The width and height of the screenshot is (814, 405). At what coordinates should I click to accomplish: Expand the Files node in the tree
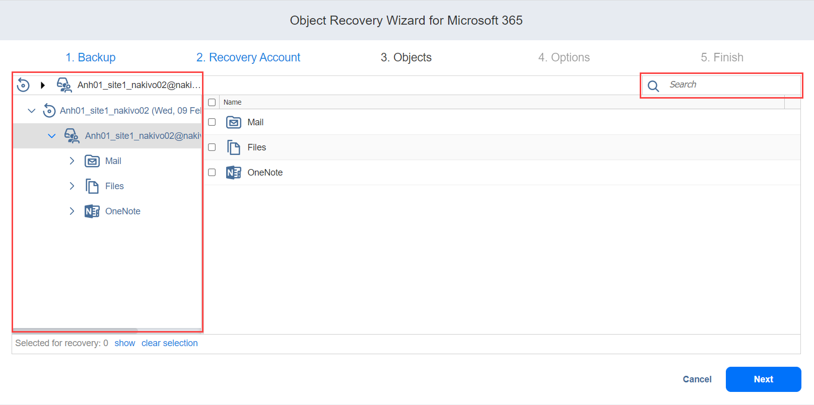coord(72,186)
